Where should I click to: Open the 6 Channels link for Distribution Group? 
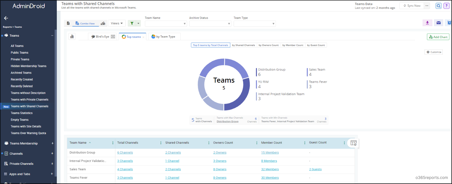[125, 152]
